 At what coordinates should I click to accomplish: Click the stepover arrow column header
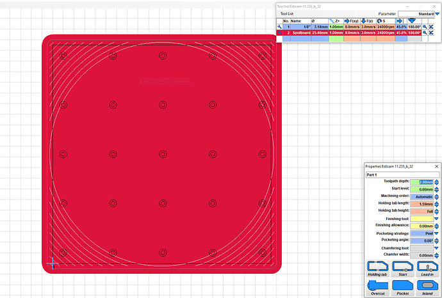click(x=401, y=21)
